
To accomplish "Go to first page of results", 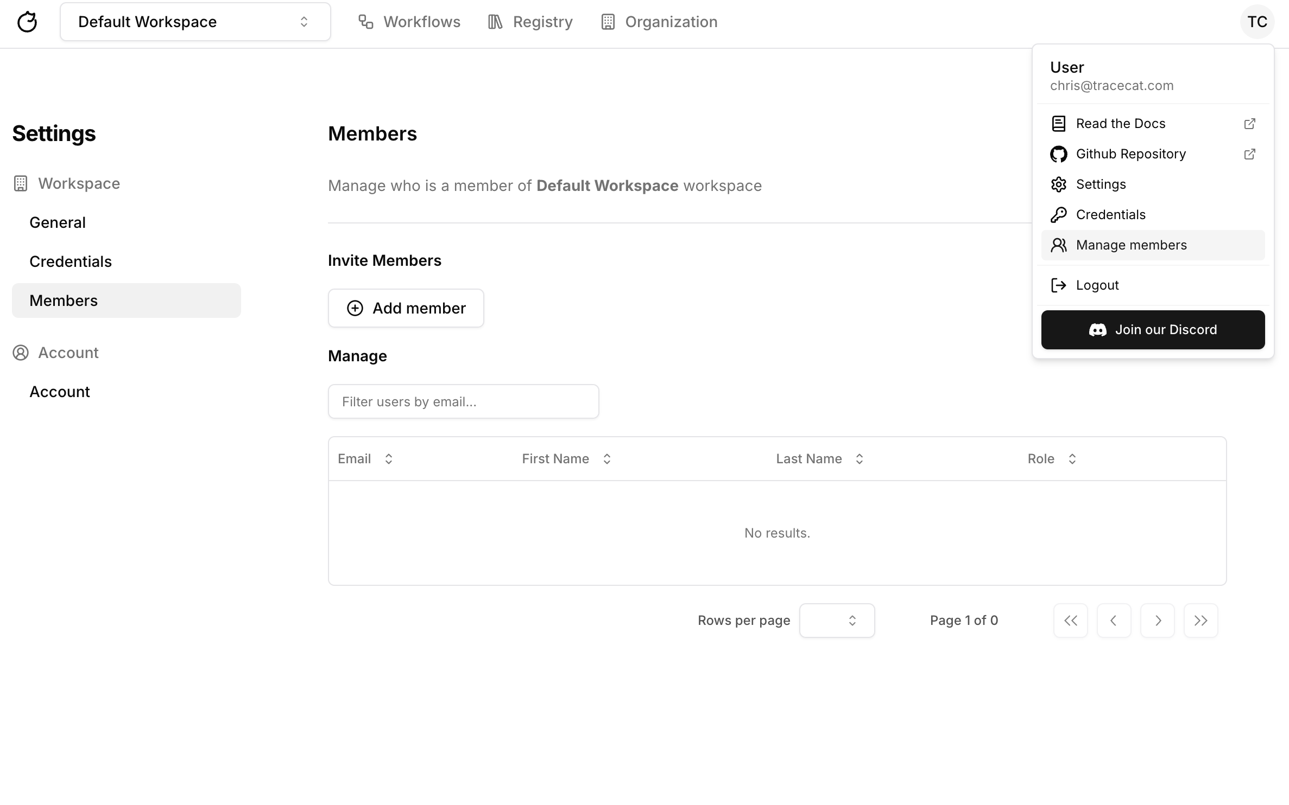I will coord(1070,621).
